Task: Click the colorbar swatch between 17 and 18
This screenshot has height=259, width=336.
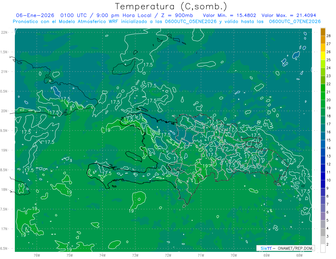Action: click(323, 120)
